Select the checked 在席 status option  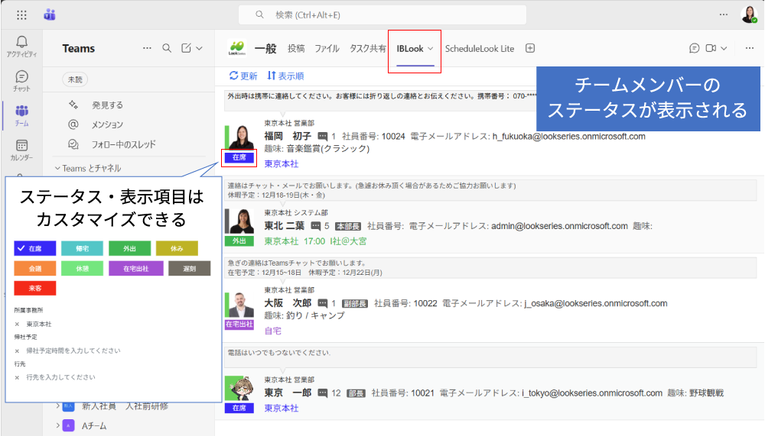[35, 248]
